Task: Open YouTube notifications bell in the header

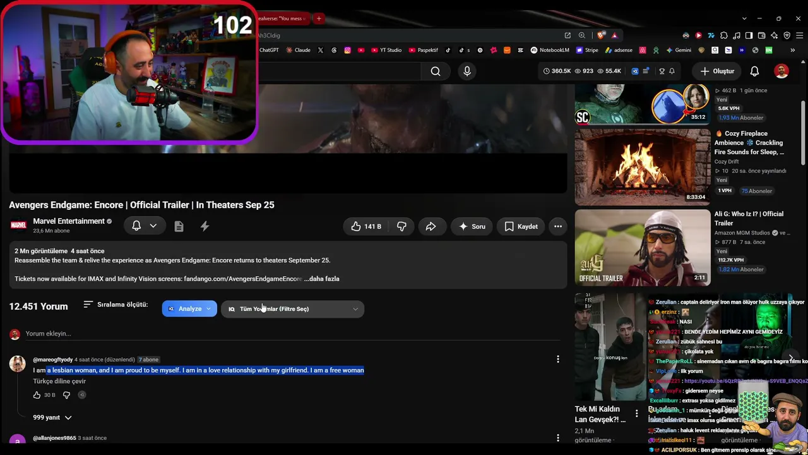Action: (754, 71)
